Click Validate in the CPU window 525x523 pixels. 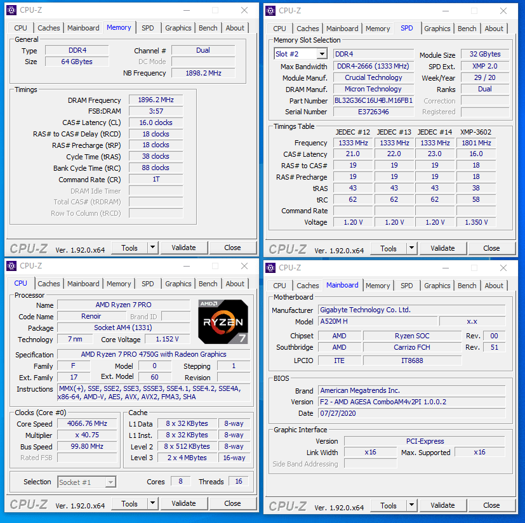point(184,503)
